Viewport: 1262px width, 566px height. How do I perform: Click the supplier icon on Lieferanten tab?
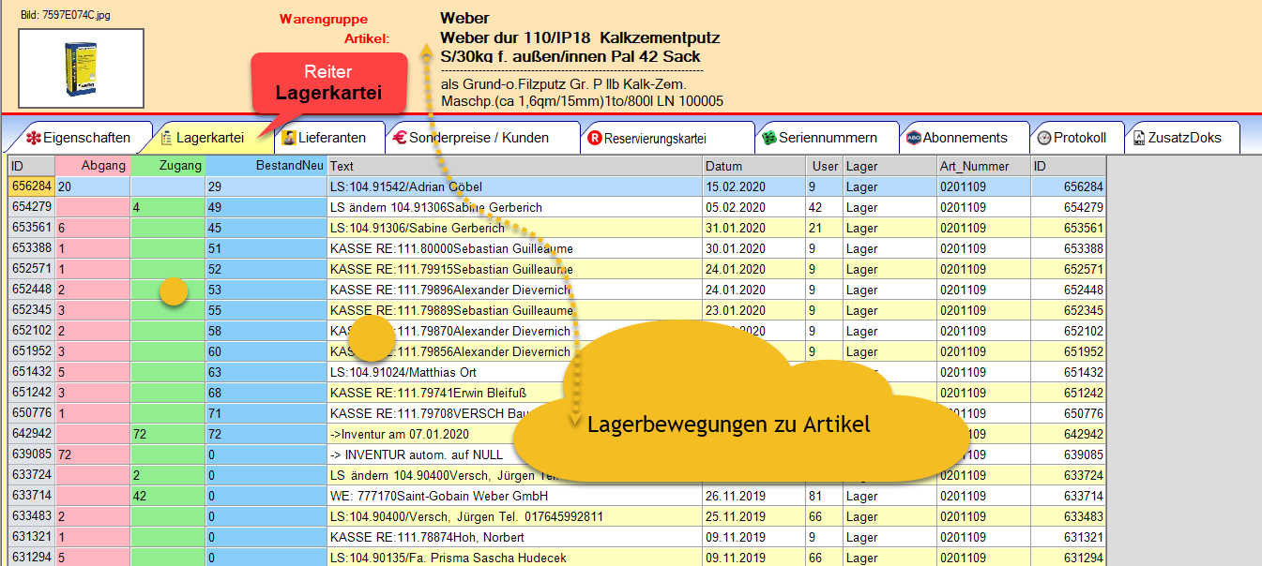pos(290,138)
